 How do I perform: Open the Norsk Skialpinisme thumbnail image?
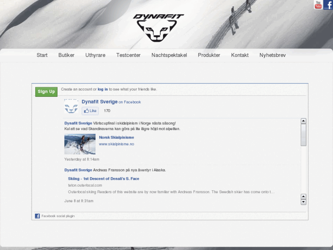[x=80, y=144]
